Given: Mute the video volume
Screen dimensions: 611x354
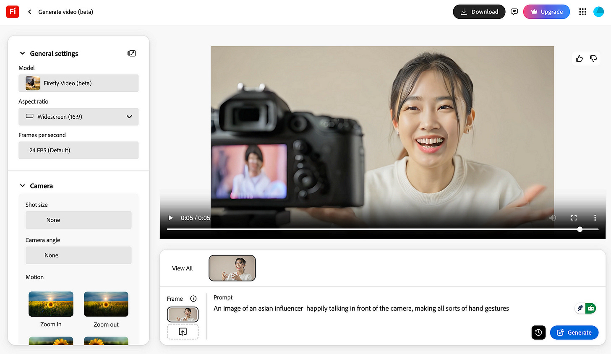Looking at the screenshot, I should click(x=553, y=218).
